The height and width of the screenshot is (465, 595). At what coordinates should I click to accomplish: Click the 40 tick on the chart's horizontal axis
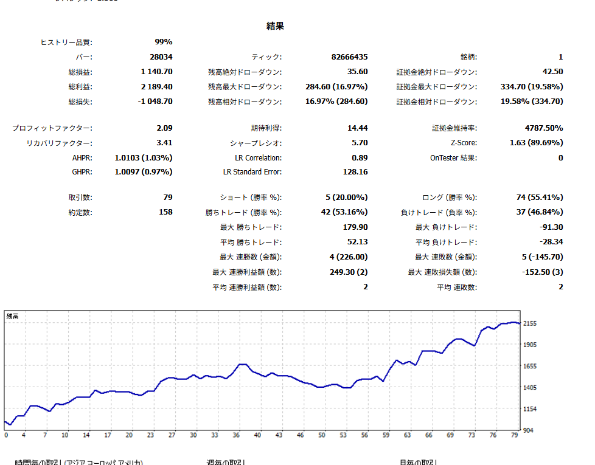tap(258, 435)
